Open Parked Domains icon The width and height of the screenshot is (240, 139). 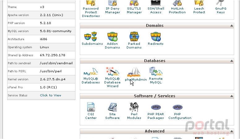tap(134, 36)
